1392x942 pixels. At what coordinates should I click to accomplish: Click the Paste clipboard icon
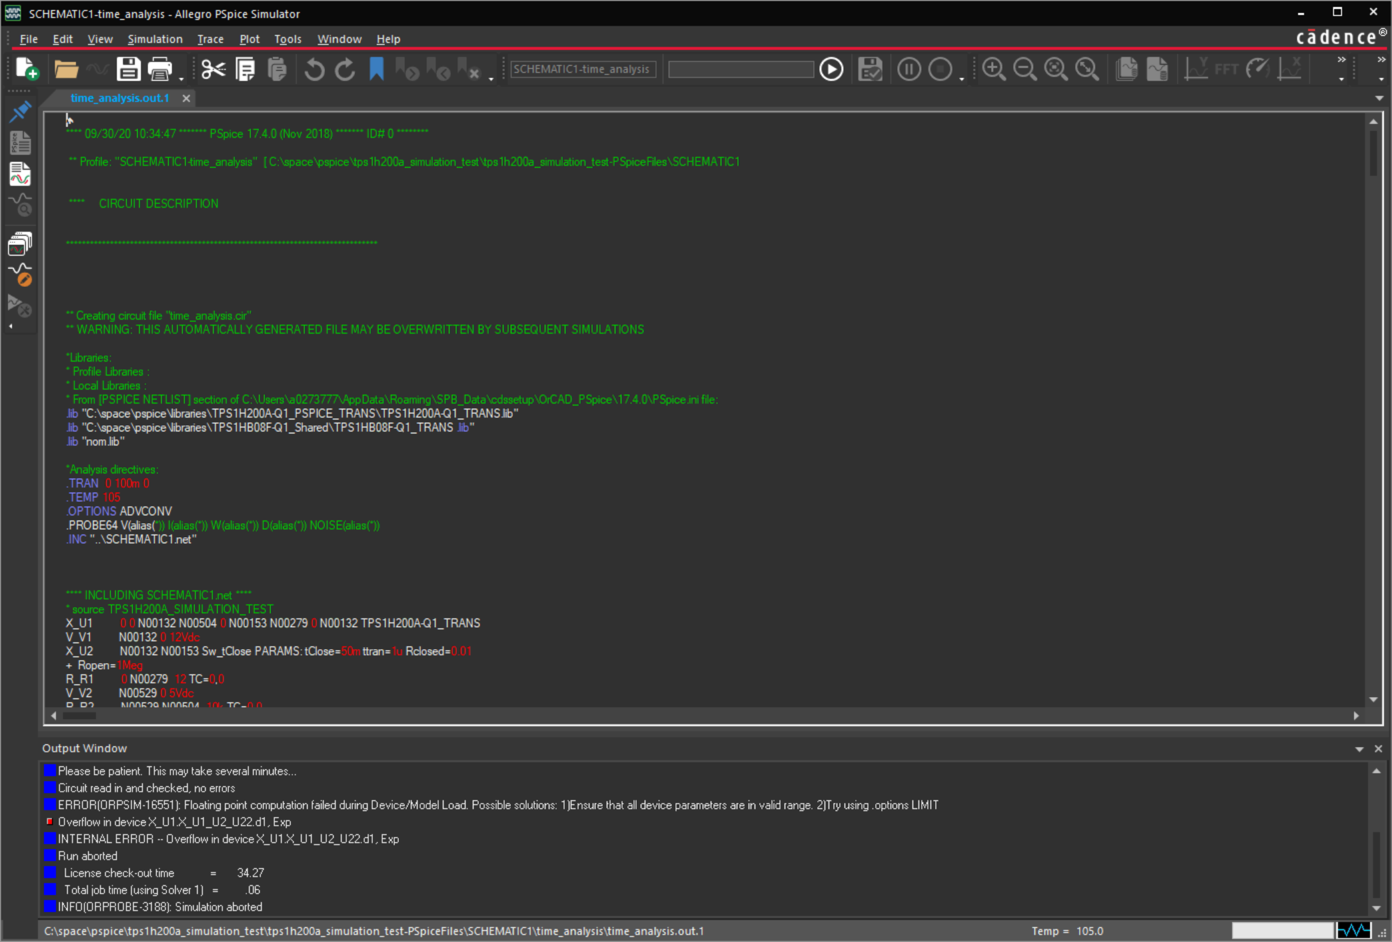tap(276, 69)
